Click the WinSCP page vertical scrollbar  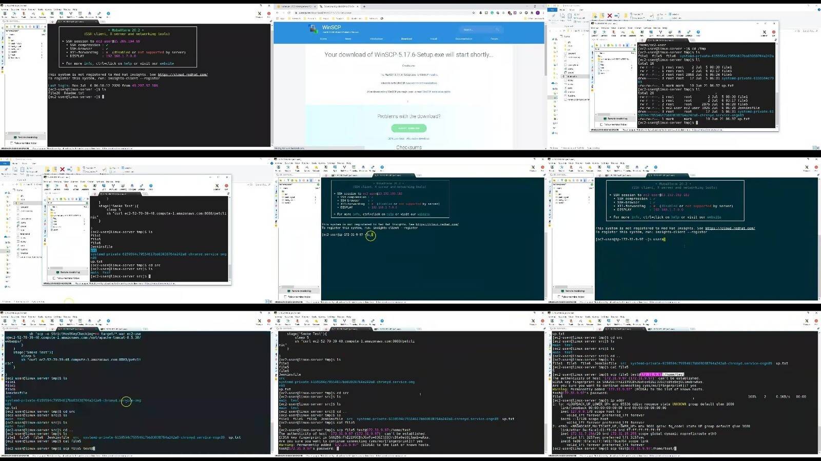(544, 82)
